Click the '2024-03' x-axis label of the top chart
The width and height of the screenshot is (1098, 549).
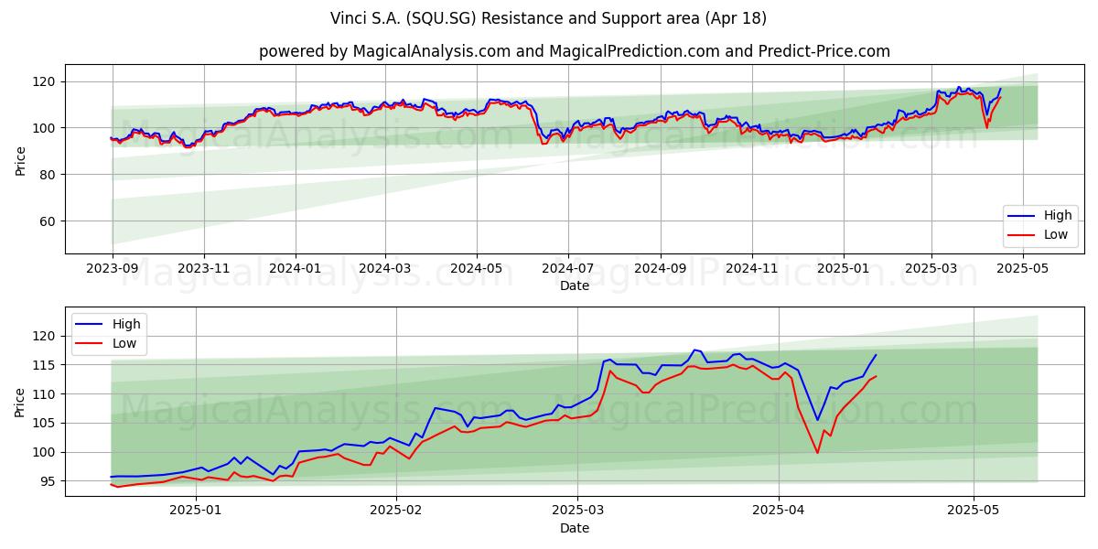tap(384, 270)
